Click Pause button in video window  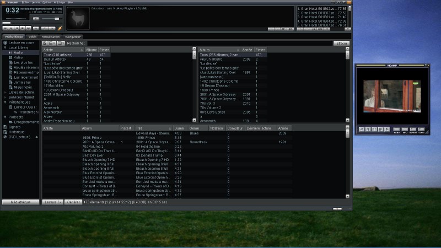click(374, 130)
